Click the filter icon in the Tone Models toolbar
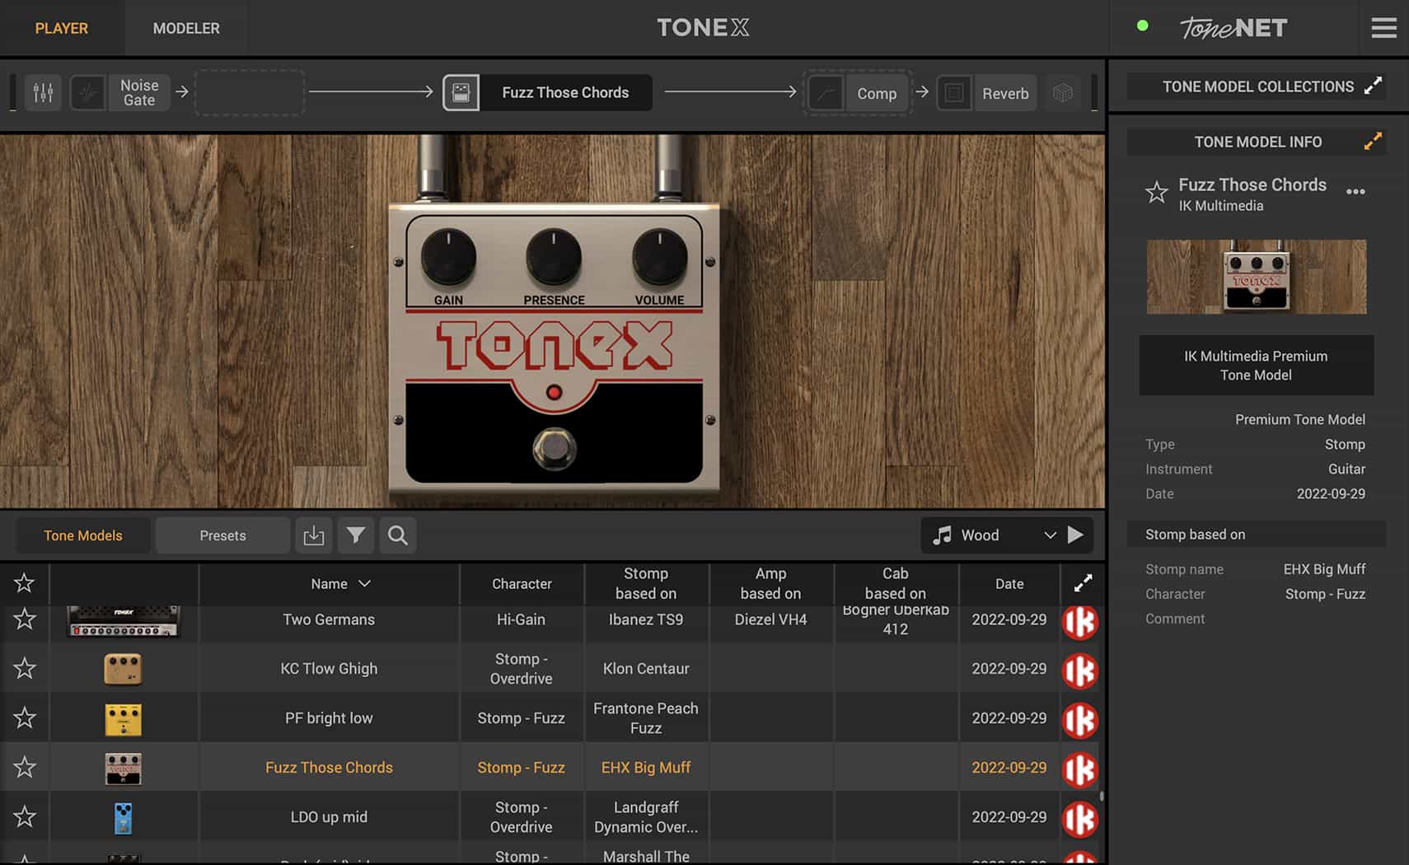This screenshot has height=865, width=1409. click(x=356, y=535)
